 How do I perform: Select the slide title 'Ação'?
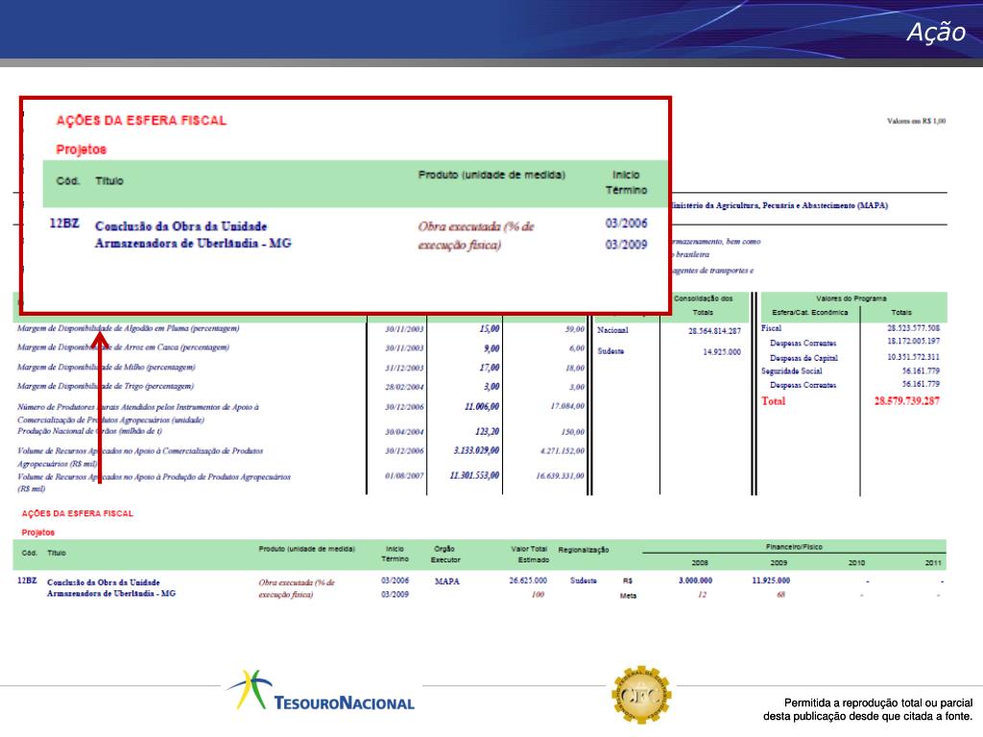pyautogui.click(x=936, y=32)
